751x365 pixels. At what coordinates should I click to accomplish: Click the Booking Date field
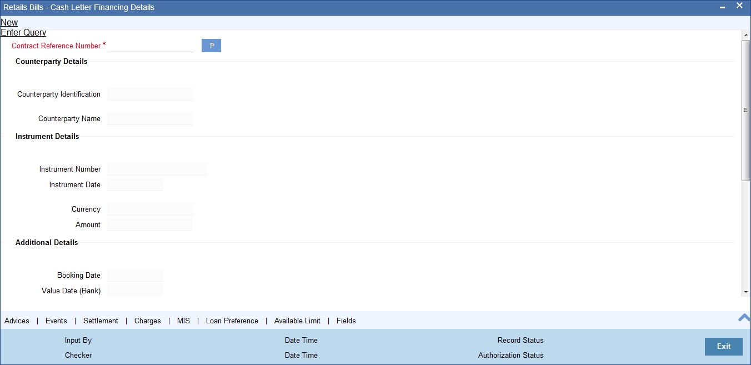(x=135, y=275)
